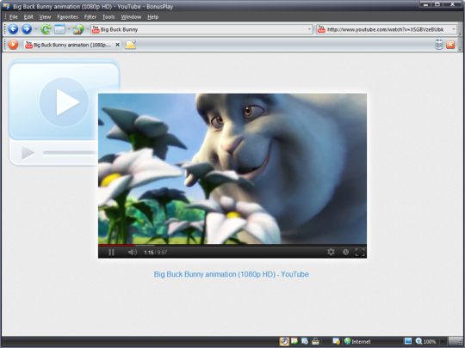Click the window with gear status bar icon
Screen dimensions: 465x348
[x=305, y=341]
